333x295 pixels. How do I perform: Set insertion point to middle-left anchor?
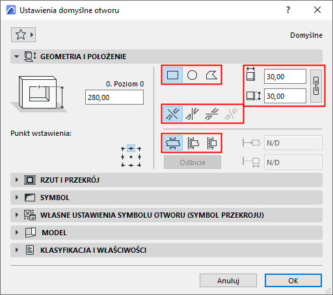pyautogui.click(x=123, y=157)
